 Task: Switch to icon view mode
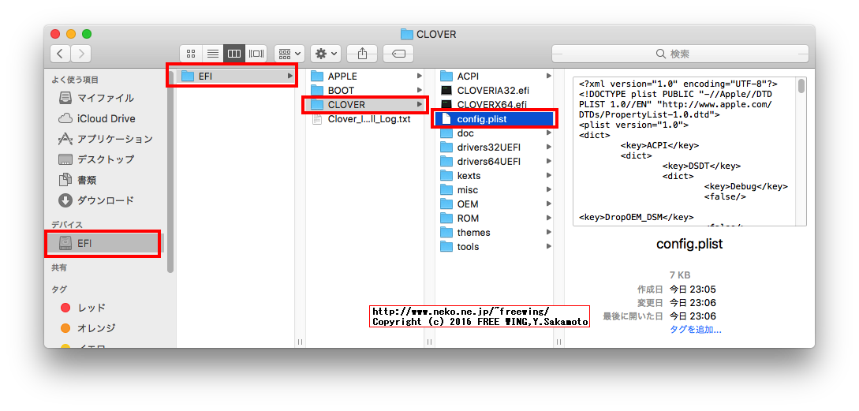(x=191, y=54)
